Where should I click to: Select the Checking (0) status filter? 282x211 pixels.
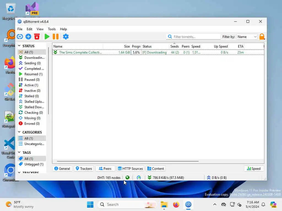(32, 113)
